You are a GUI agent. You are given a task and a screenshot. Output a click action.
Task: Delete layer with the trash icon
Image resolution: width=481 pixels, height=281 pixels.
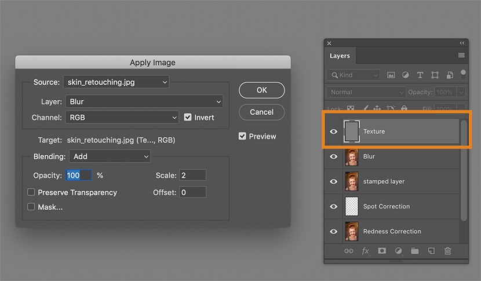447,251
